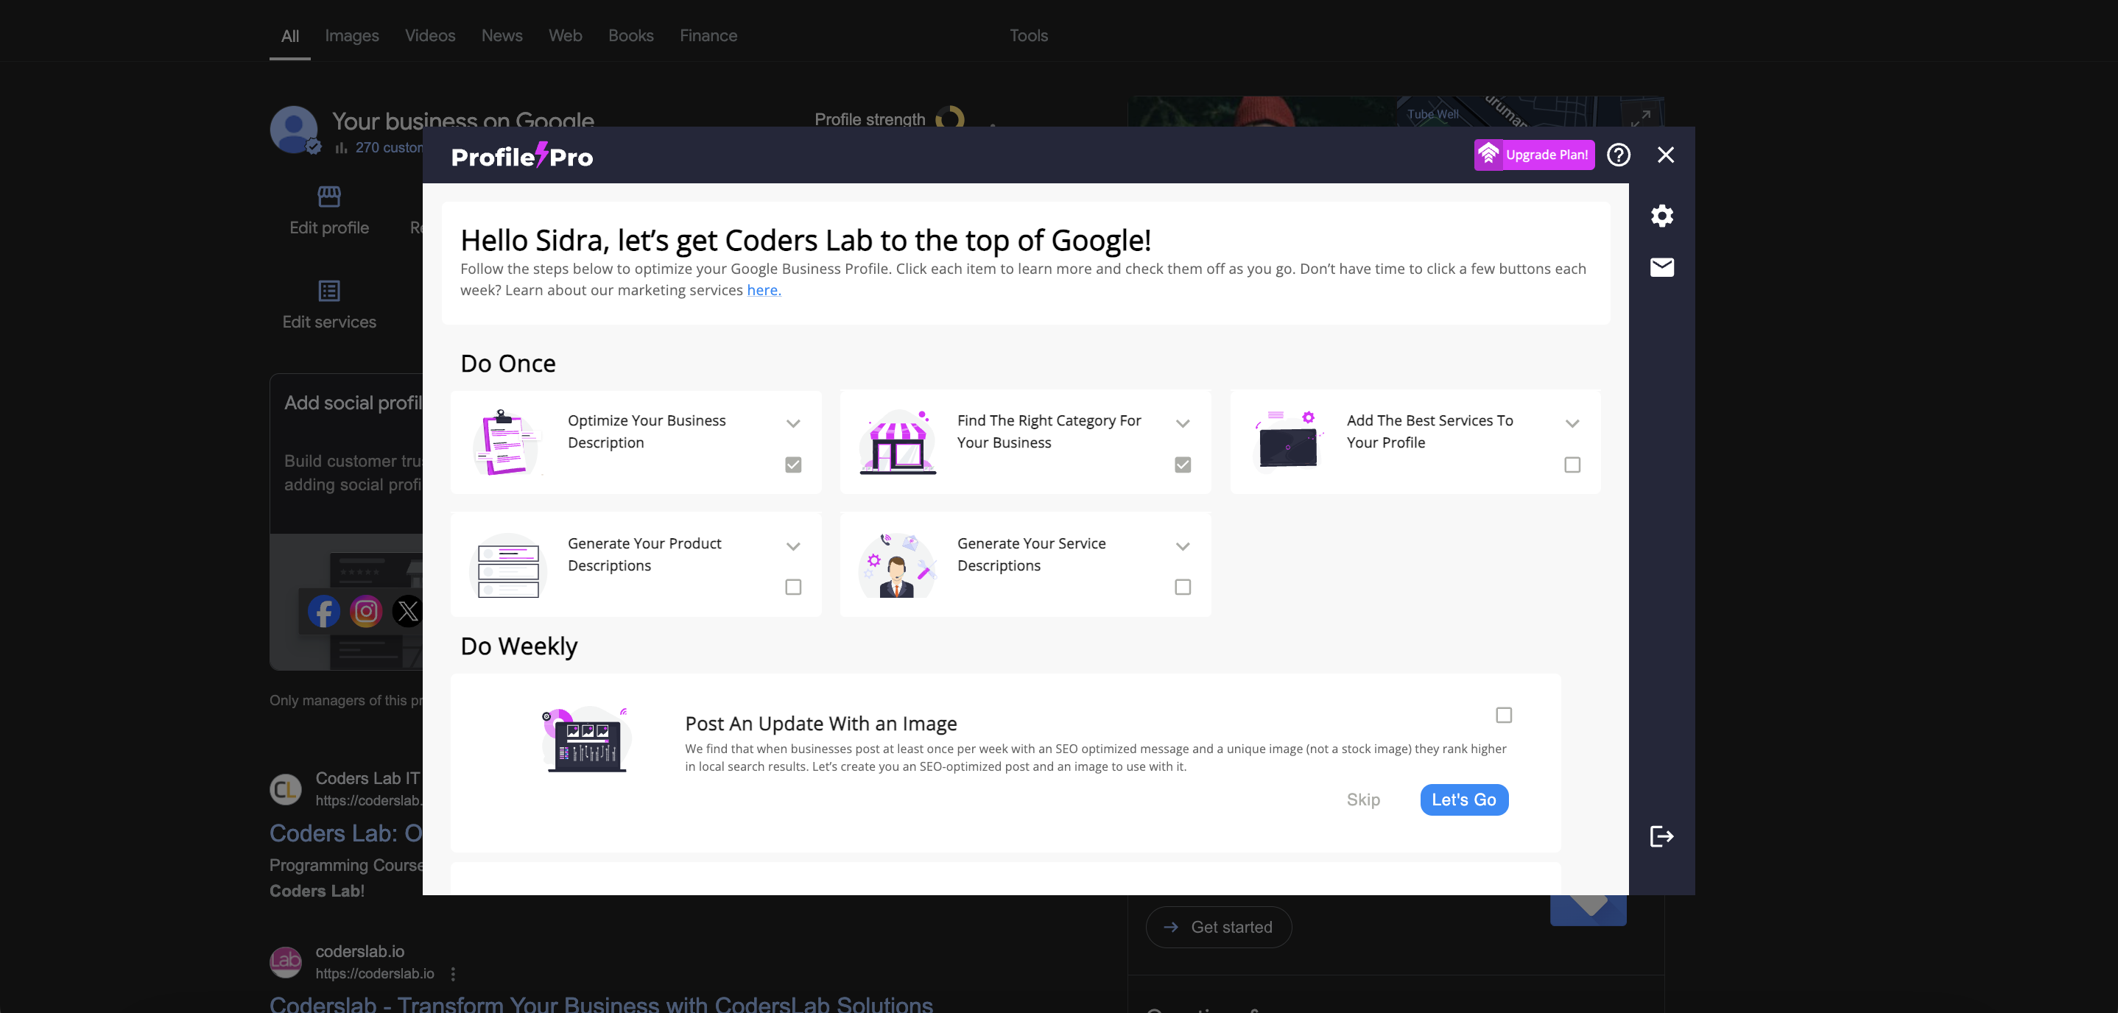Check Post An Update With an Image checkbox

[x=1504, y=716]
